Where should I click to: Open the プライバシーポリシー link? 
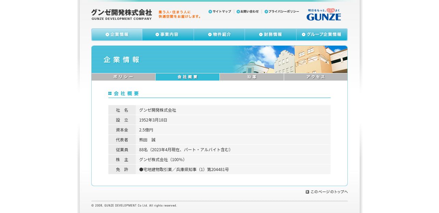point(282,12)
